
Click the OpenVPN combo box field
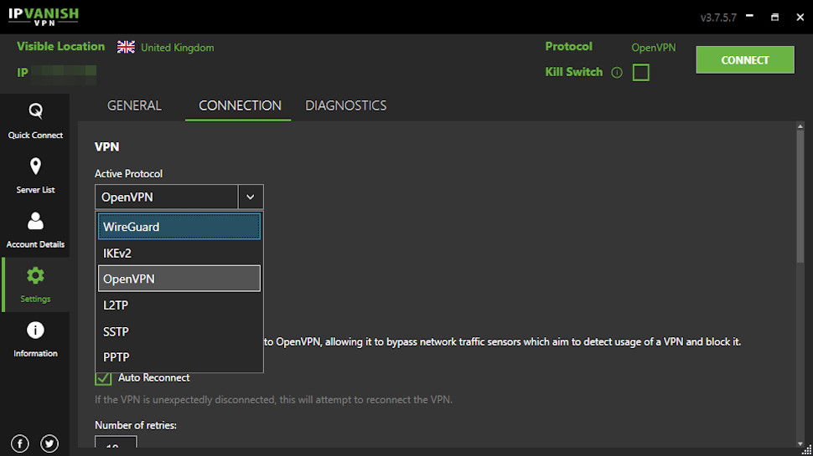[x=167, y=197]
